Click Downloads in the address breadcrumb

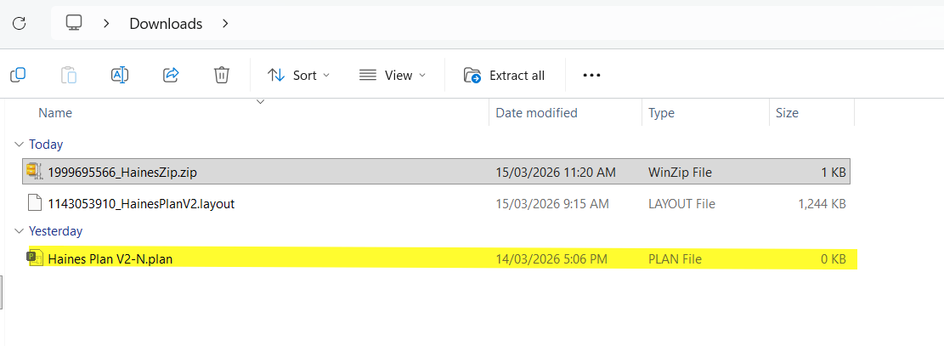[x=166, y=24]
